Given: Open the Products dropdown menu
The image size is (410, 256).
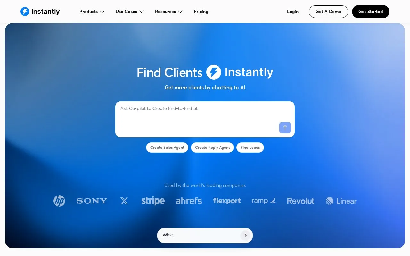Looking at the screenshot, I should pyautogui.click(x=92, y=12).
